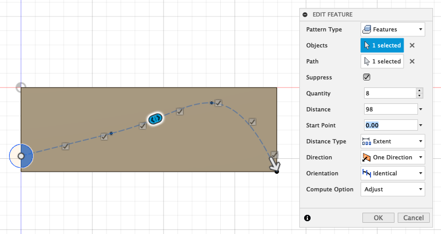Expand the Start Point field arrow menu
This screenshot has height=234, width=441.
[x=421, y=125]
